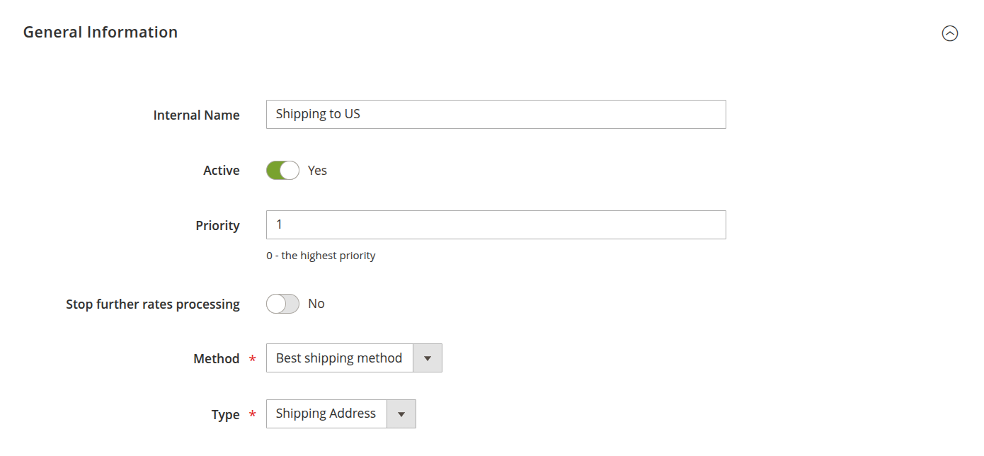Screen dimensions: 984x456
Task: Turn off the Active toggle switch
Action: 282,171
